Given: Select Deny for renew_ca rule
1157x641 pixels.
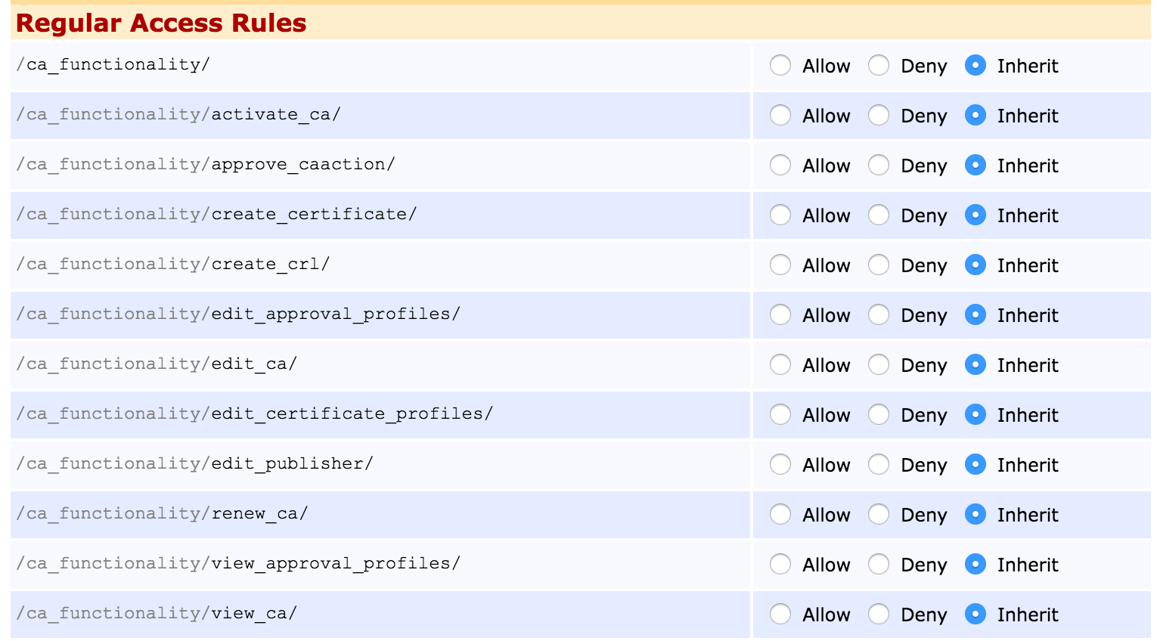Looking at the screenshot, I should pos(879,515).
